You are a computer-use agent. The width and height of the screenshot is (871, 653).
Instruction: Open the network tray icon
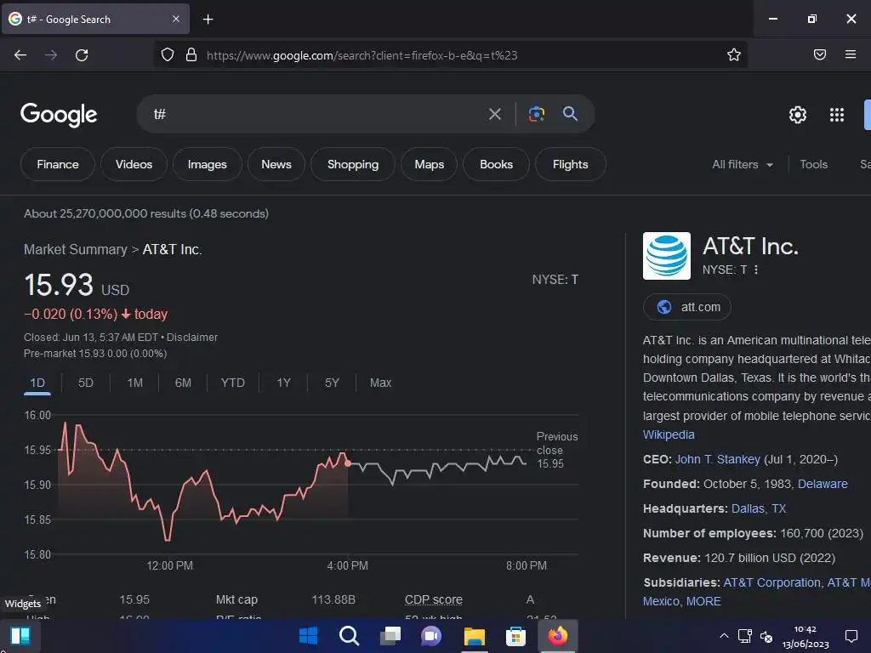[745, 636]
